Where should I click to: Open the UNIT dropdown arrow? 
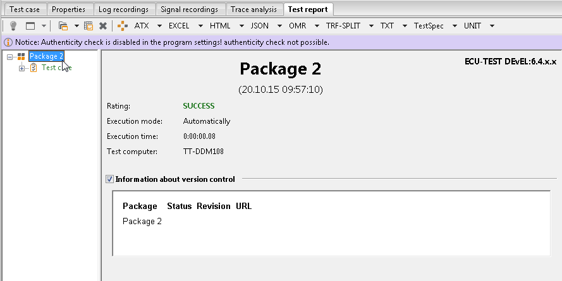point(492,26)
